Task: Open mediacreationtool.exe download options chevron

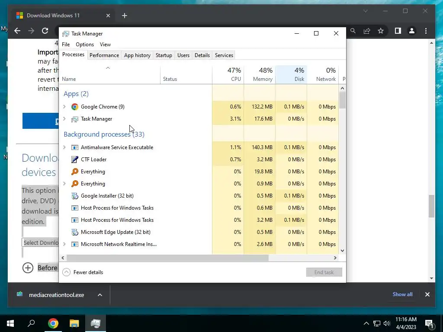Action: (100, 295)
